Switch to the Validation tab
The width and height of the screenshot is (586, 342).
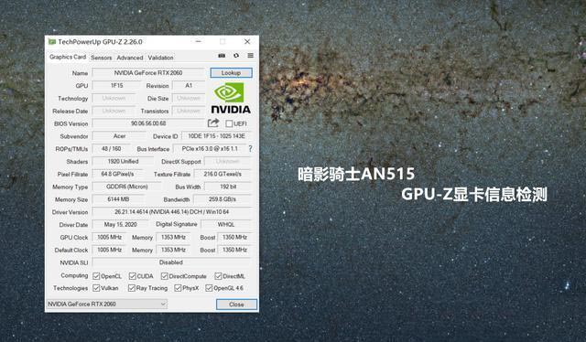[161, 58]
